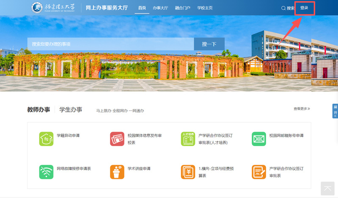Click the green 人才培养 book icon
This screenshot has height=198, width=338.
click(188, 139)
